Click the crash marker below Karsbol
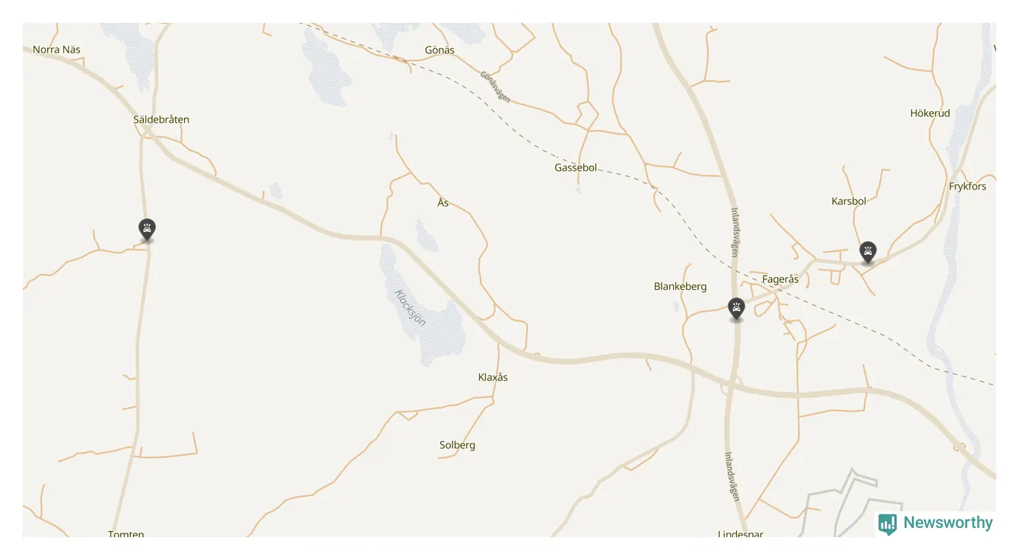1019x560 pixels. (x=868, y=252)
